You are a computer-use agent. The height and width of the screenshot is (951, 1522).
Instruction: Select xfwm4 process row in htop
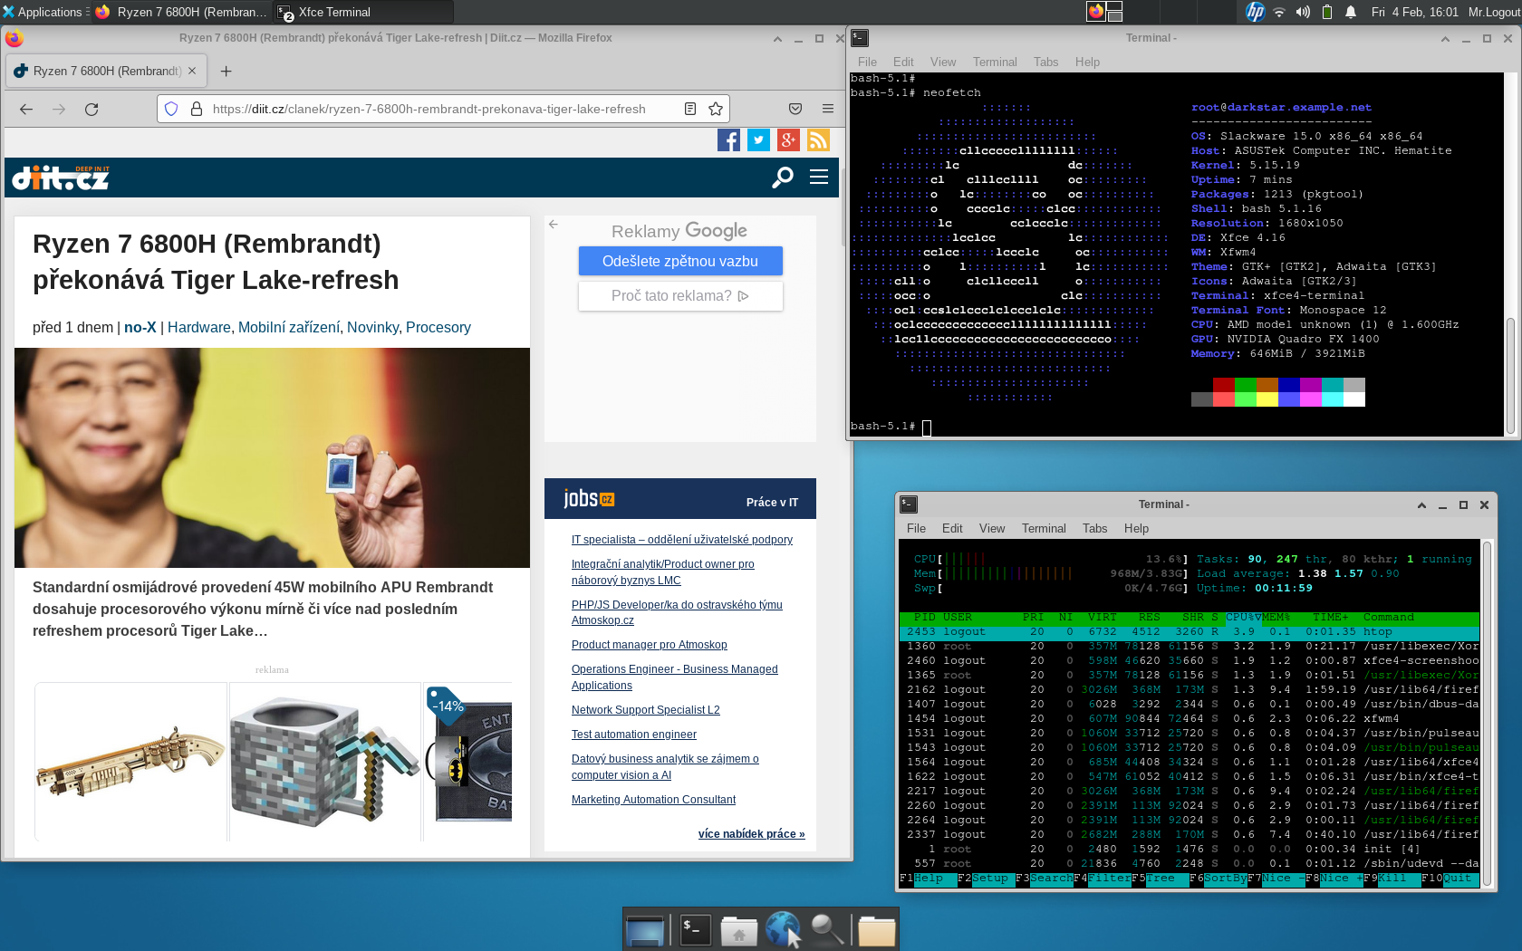pyautogui.click(x=1190, y=718)
